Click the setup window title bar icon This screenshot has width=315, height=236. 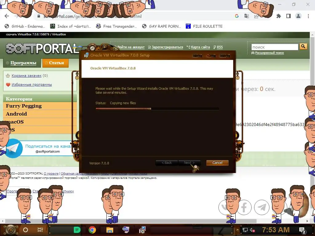(x=86, y=55)
